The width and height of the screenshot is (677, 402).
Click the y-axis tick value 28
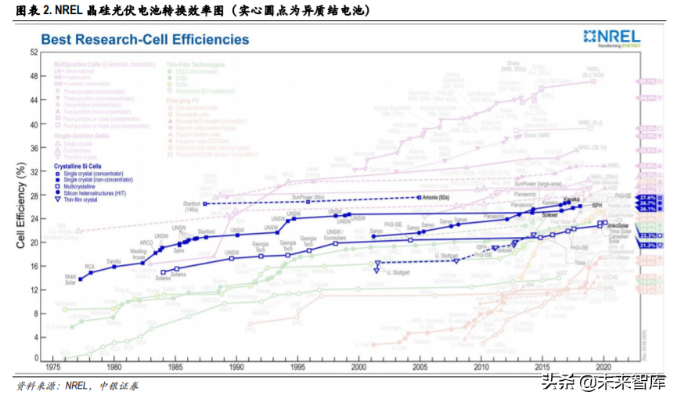click(x=34, y=196)
